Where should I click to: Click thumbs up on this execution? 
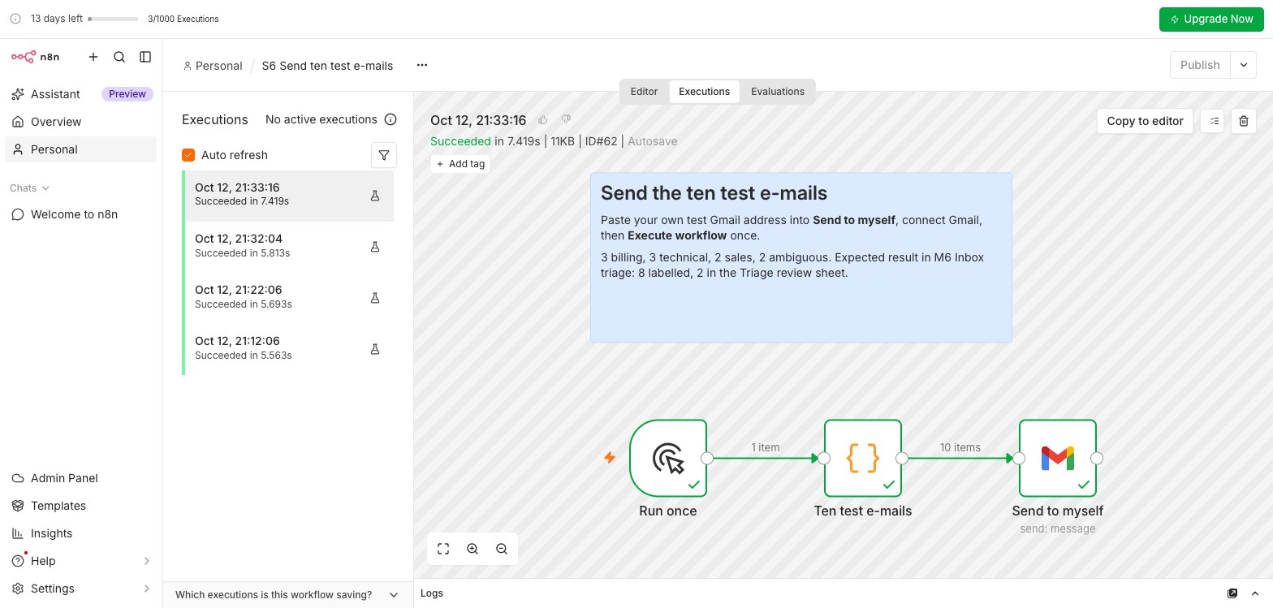[543, 119]
